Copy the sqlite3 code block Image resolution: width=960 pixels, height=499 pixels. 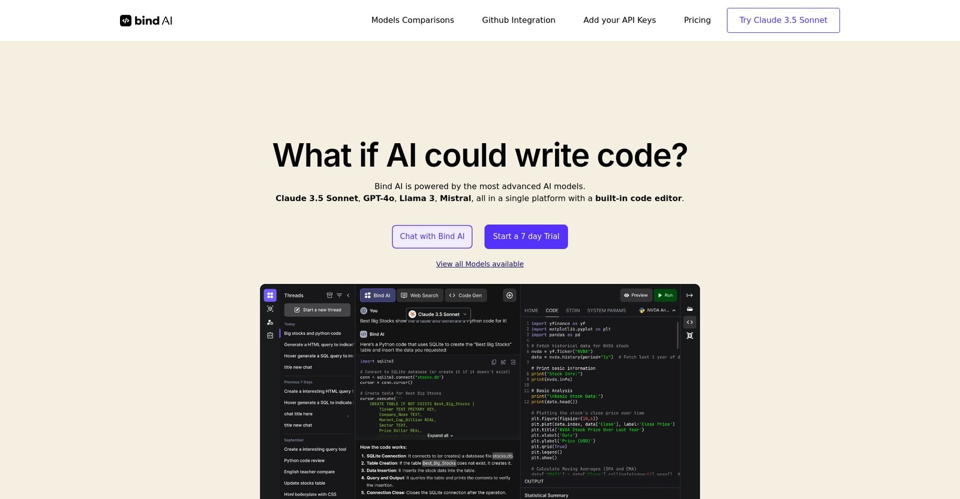click(x=494, y=362)
